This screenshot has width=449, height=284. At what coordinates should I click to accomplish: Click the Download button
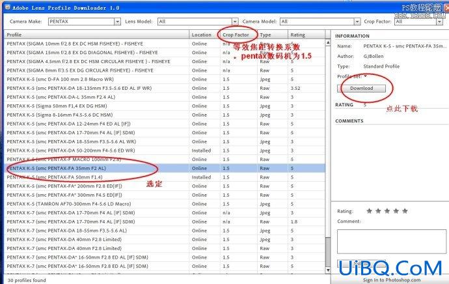coord(361,89)
